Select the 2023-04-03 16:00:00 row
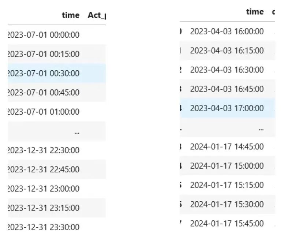Viewport: 291px width, 250px height. tap(227, 31)
